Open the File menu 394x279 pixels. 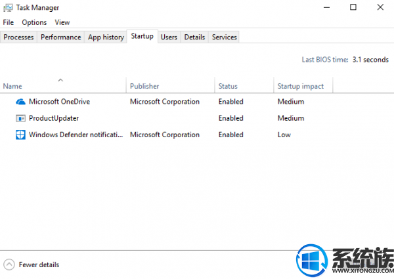pos(9,22)
